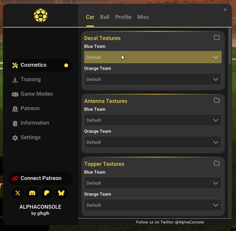Open the Topper Textures folder icon
The width and height of the screenshot is (236, 231).
point(217,163)
